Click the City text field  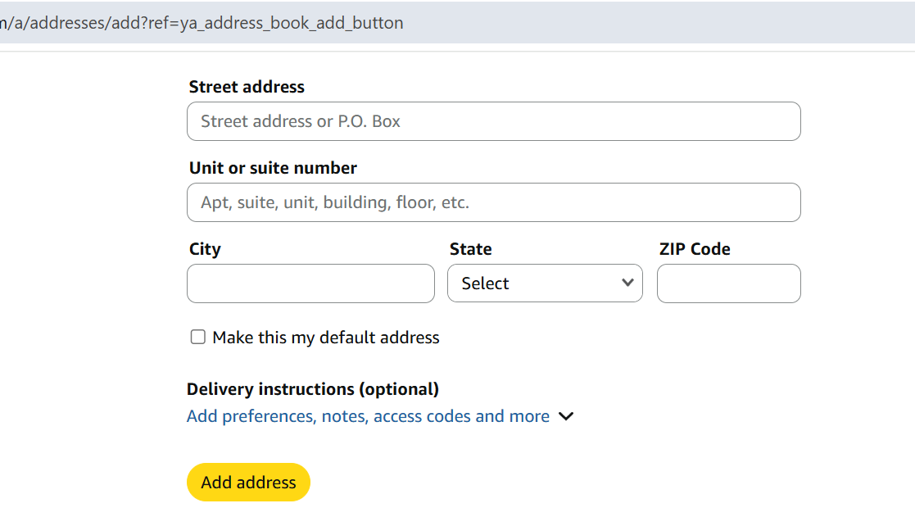click(310, 283)
